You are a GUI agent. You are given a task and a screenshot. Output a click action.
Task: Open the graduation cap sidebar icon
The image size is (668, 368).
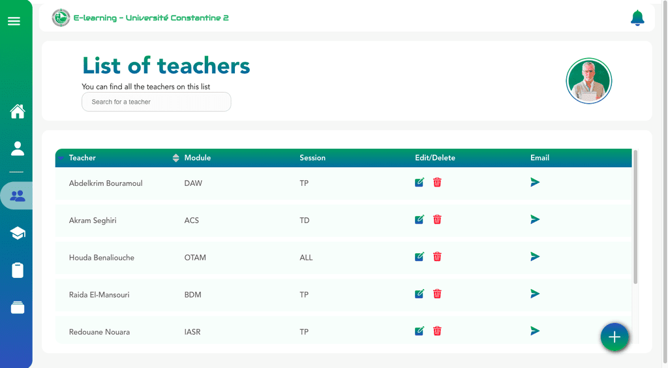[18, 233]
